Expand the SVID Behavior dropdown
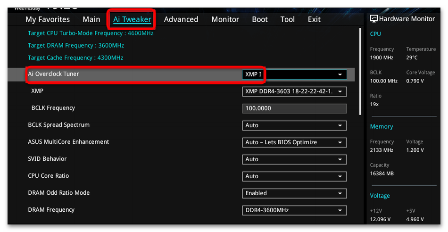The image size is (448, 232). pyautogui.click(x=294, y=159)
